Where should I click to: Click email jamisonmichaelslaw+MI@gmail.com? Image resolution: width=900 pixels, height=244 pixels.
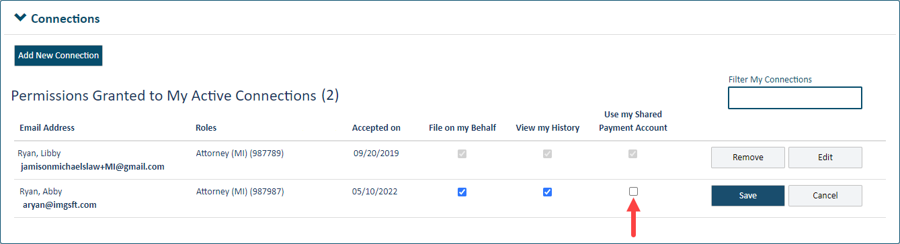click(x=93, y=166)
